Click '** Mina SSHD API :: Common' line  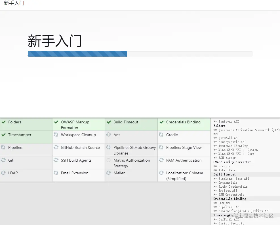click(x=235, y=150)
